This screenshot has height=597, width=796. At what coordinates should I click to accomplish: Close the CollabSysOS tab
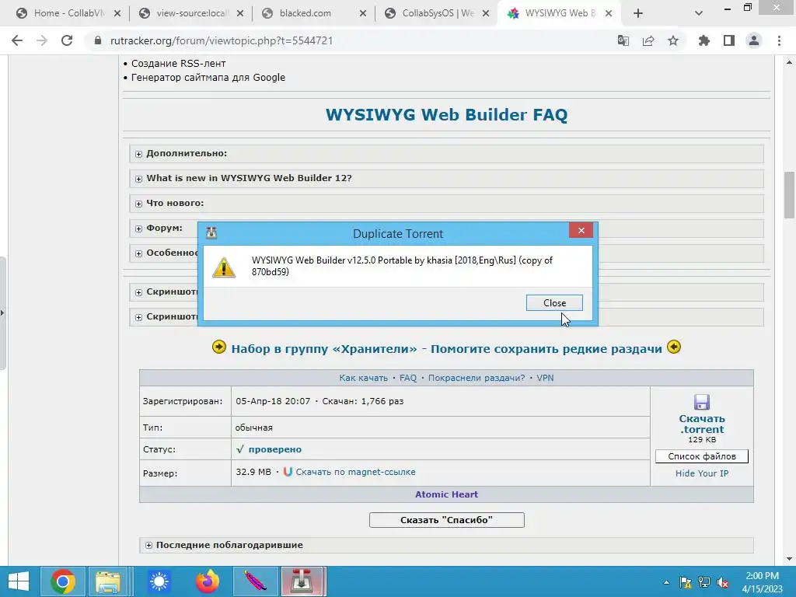pos(486,14)
